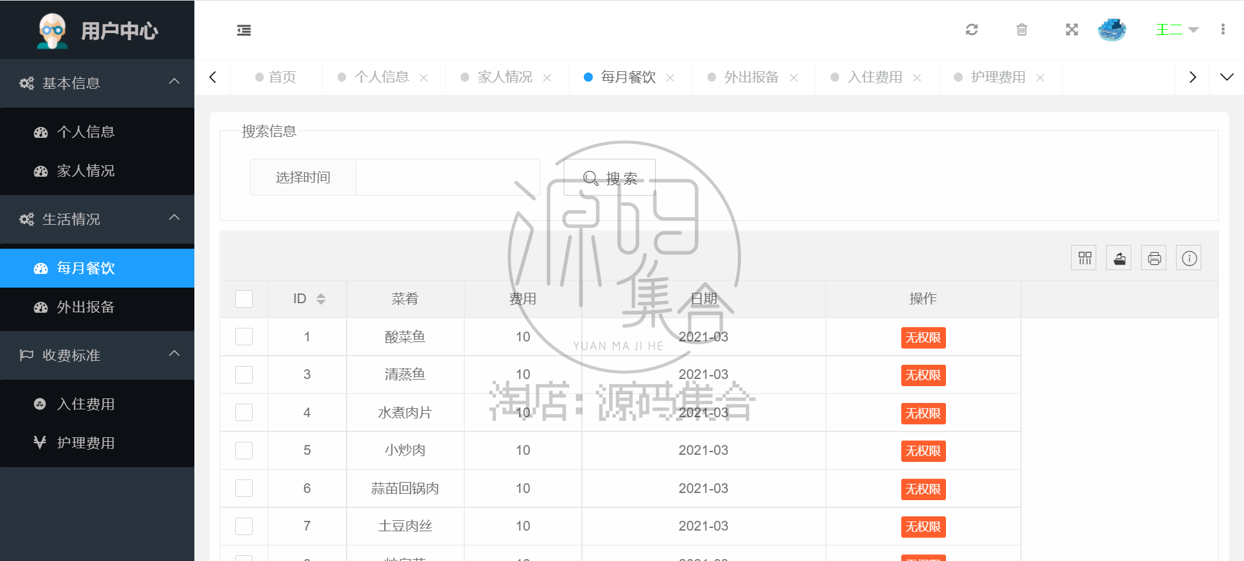Toggle the sidebar collapse menu icon
The width and height of the screenshot is (1244, 561).
[x=244, y=30]
